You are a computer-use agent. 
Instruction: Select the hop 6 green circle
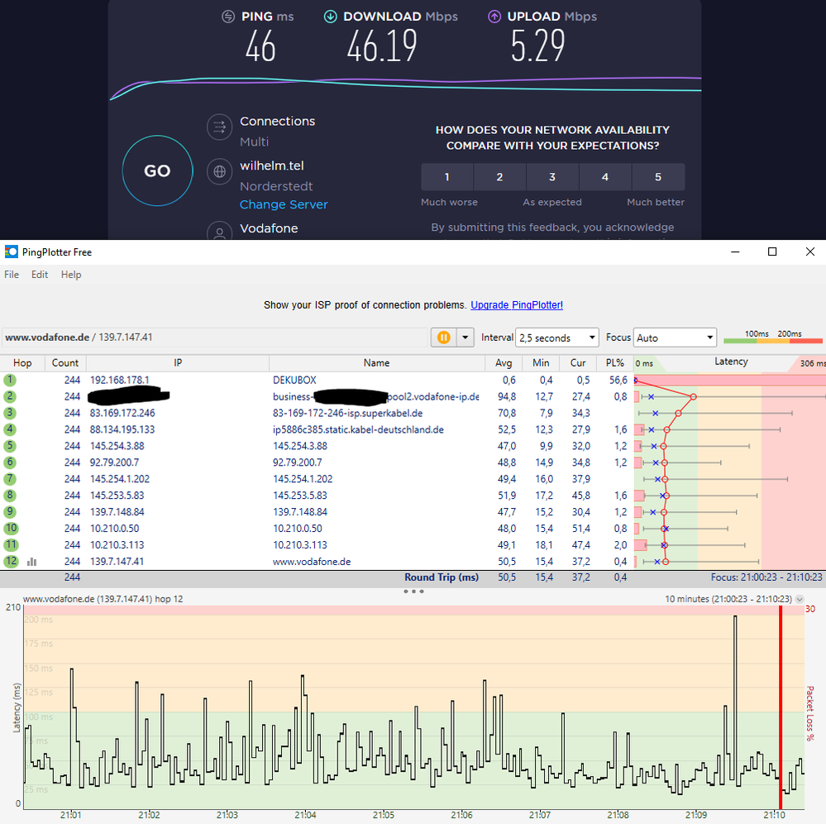coord(10,462)
